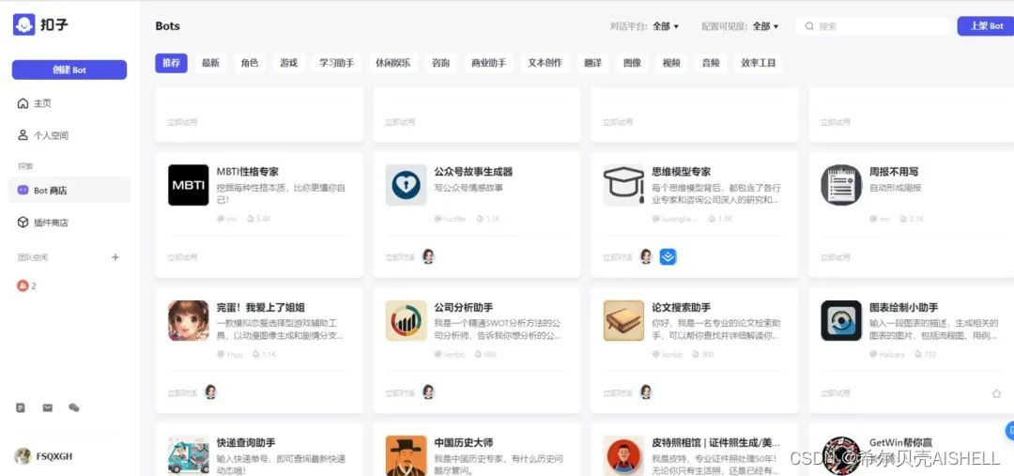Click the 扣子 logo icon
The width and height of the screenshot is (1014, 476).
[23, 24]
